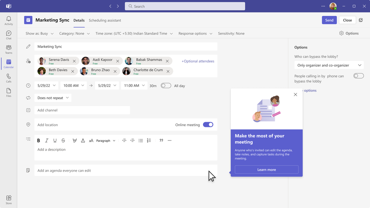The height and width of the screenshot is (208, 370).
Task: Click the Marketing Sync title field
Action: coord(126,47)
